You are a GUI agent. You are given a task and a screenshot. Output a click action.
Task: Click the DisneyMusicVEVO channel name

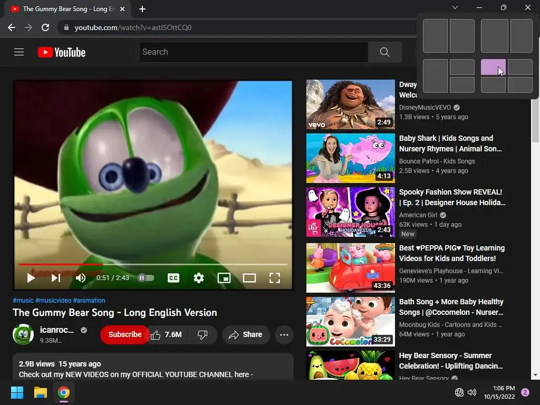coord(425,108)
